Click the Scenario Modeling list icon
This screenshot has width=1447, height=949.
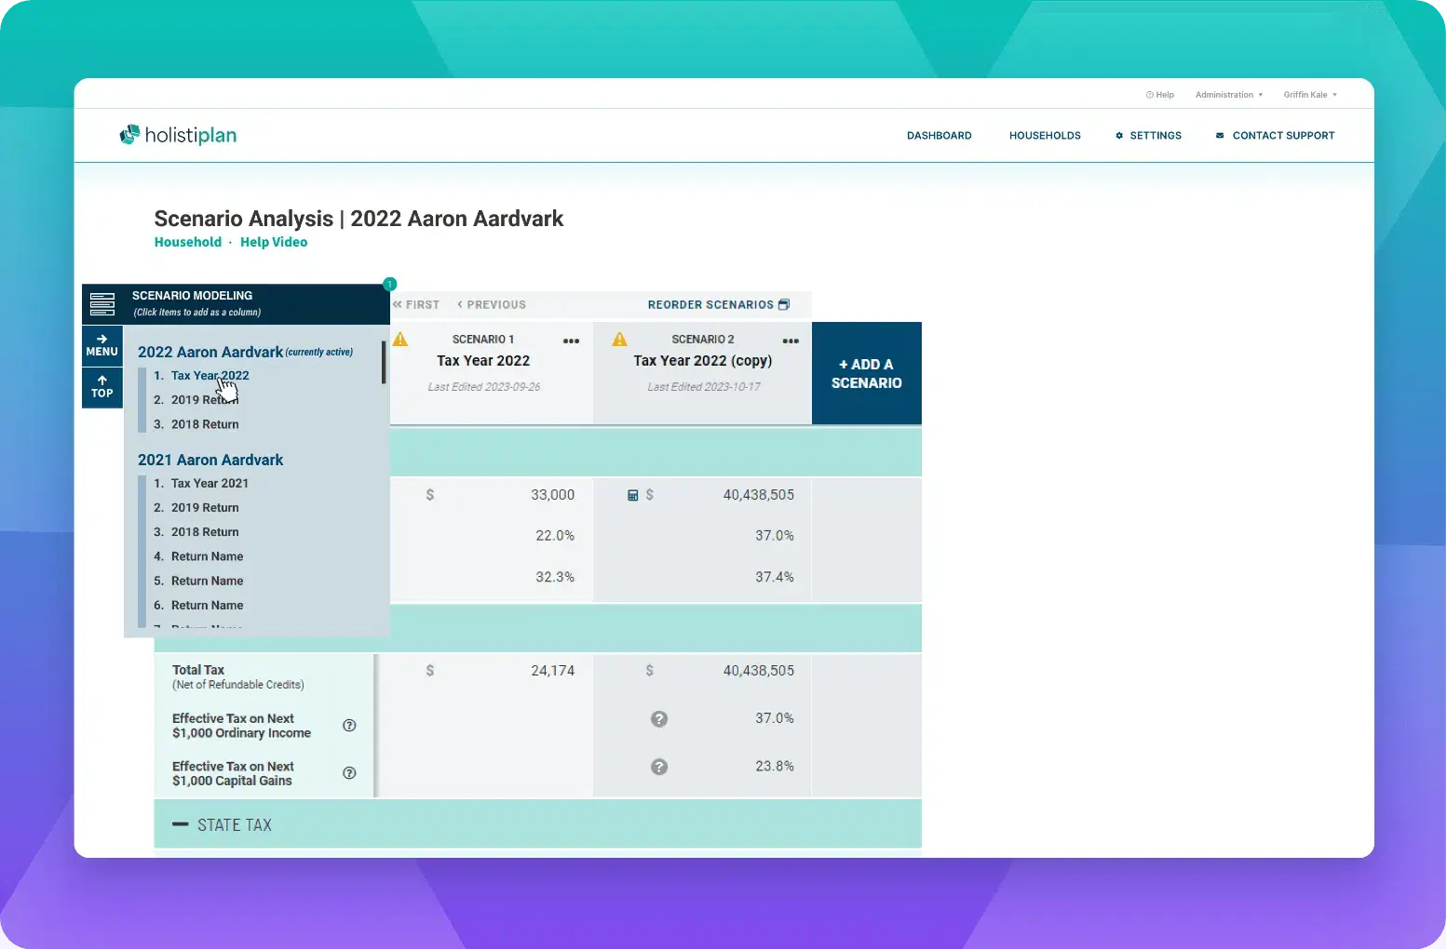(102, 303)
